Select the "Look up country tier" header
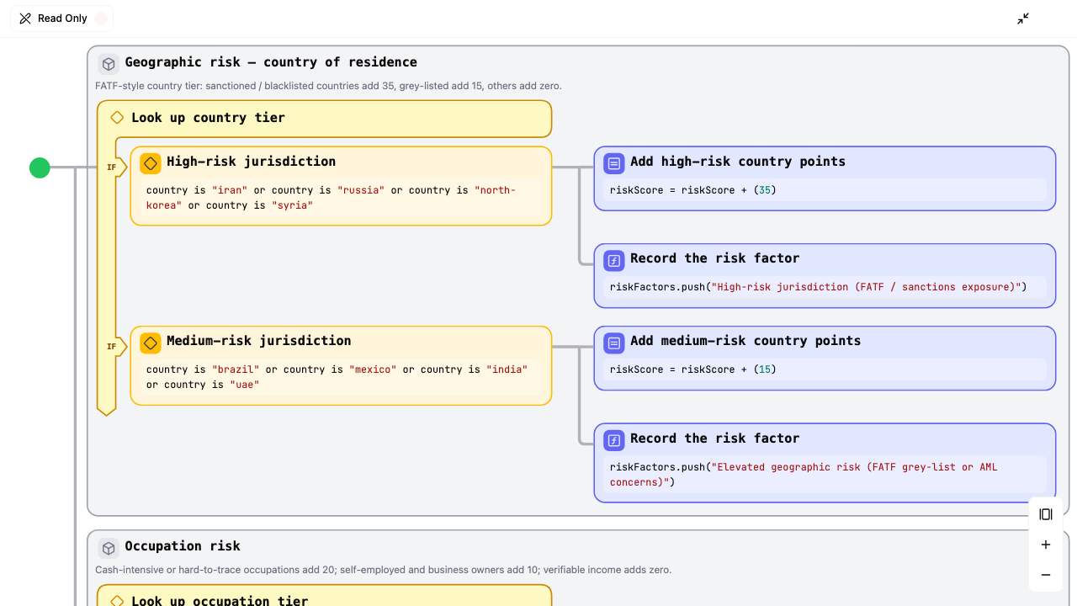Viewport: 1077px width, 606px height. [x=208, y=118]
